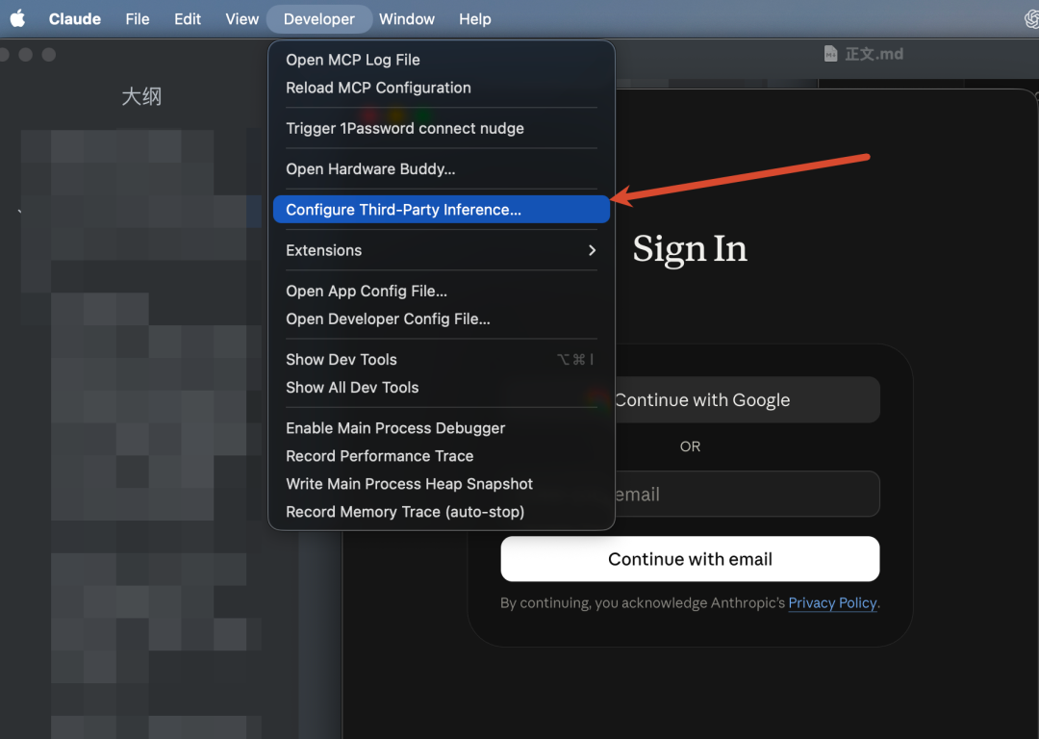
Task: Select Open Developer Config File...
Action: pos(442,319)
